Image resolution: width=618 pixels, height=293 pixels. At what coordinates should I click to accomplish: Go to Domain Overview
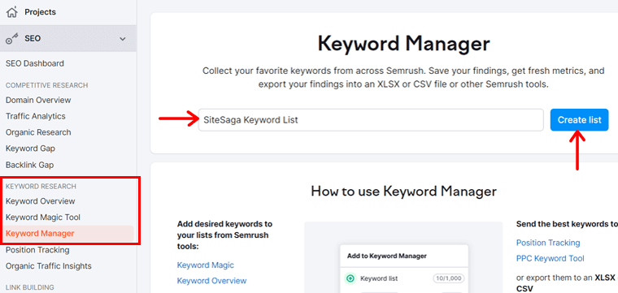pyautogui.click(x=38, y=100)
